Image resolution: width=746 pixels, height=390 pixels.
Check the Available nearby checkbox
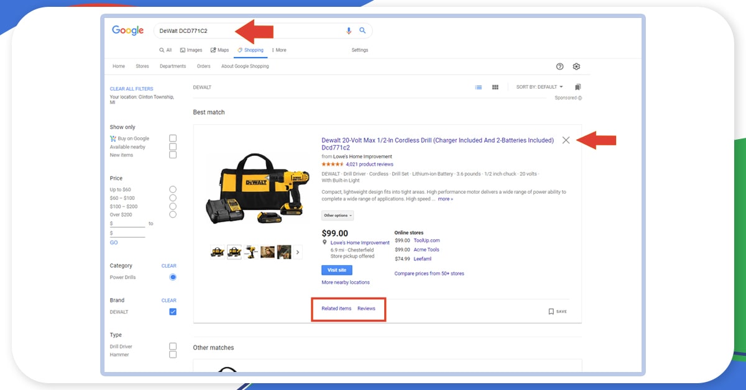point(173,147)
